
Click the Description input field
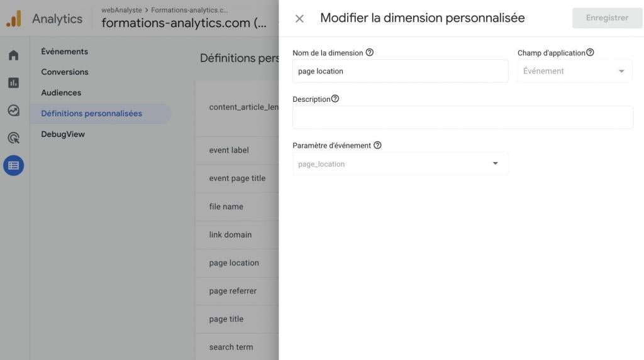point(463,117)
